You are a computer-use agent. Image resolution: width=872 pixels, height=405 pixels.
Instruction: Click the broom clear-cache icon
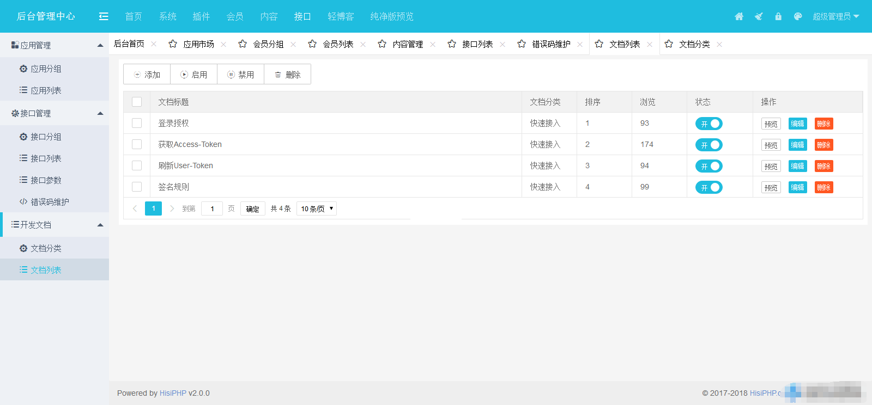pos(759,16)
